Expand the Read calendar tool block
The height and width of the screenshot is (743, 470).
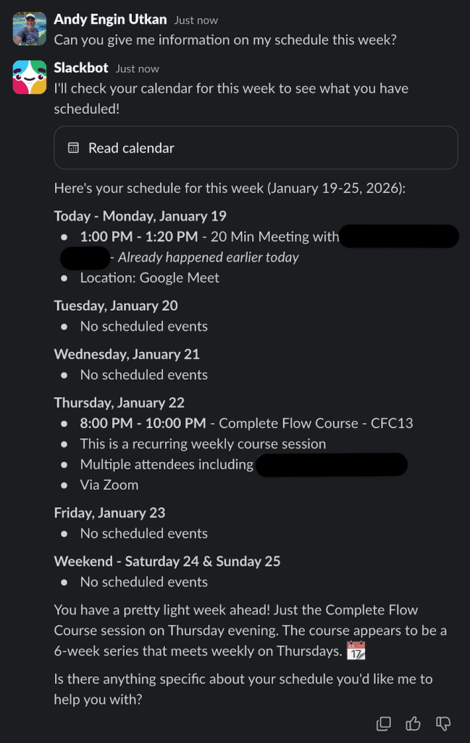256,147
